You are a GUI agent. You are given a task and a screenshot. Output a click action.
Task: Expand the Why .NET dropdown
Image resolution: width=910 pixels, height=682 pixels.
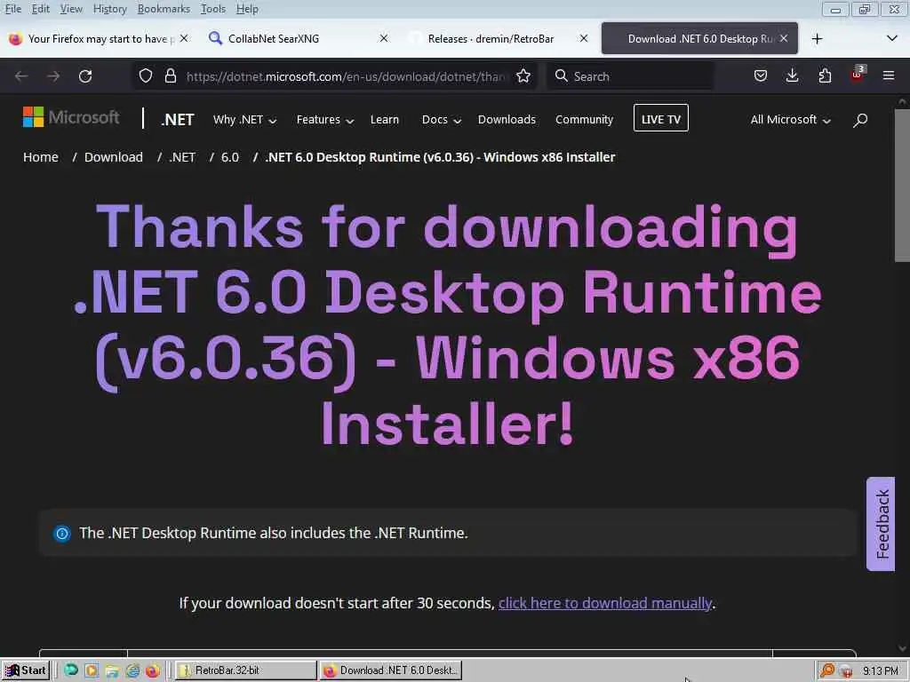[x=244, y=120]
